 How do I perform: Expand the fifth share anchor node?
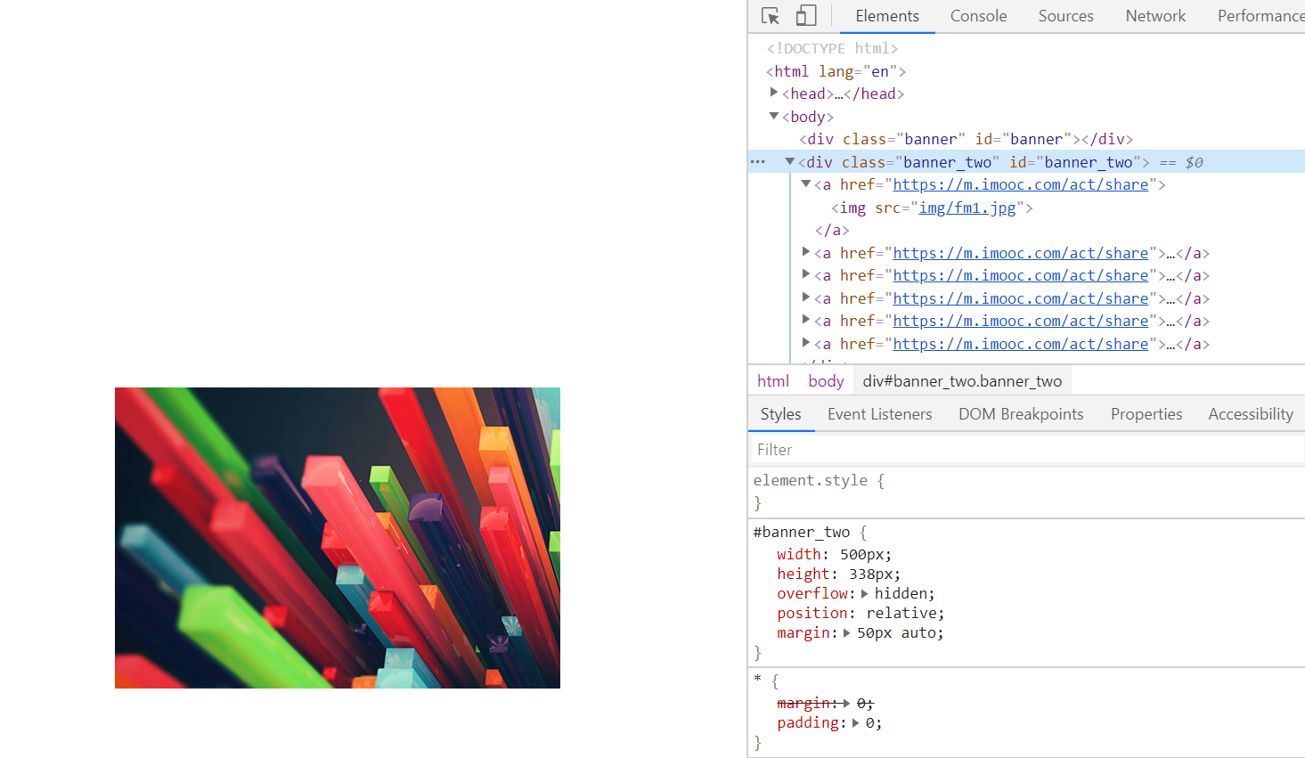click(806, 320)
